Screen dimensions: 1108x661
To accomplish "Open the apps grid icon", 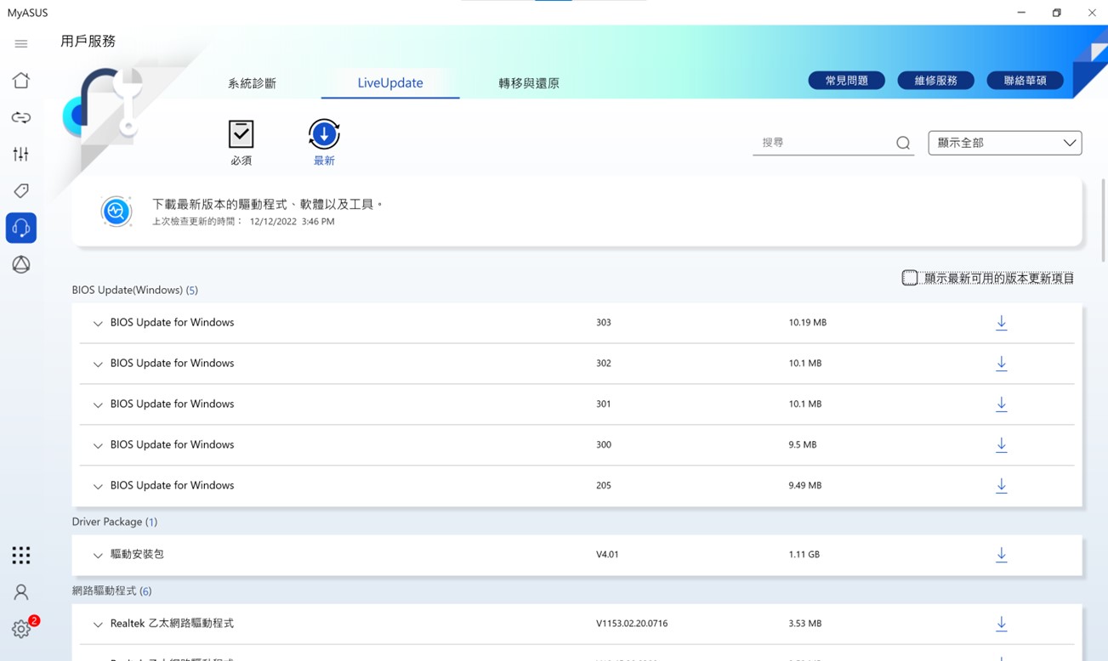I will pyautogui.click(x=21, y=556).
